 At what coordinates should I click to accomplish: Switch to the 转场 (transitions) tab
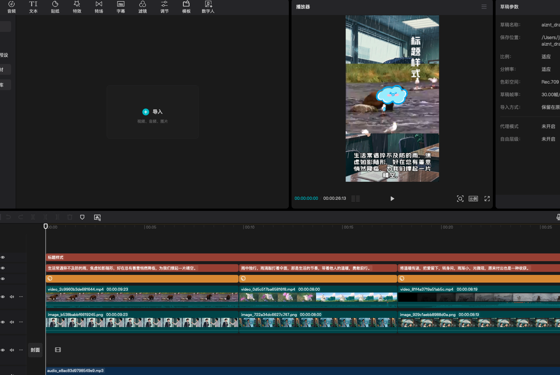point(99,7)
